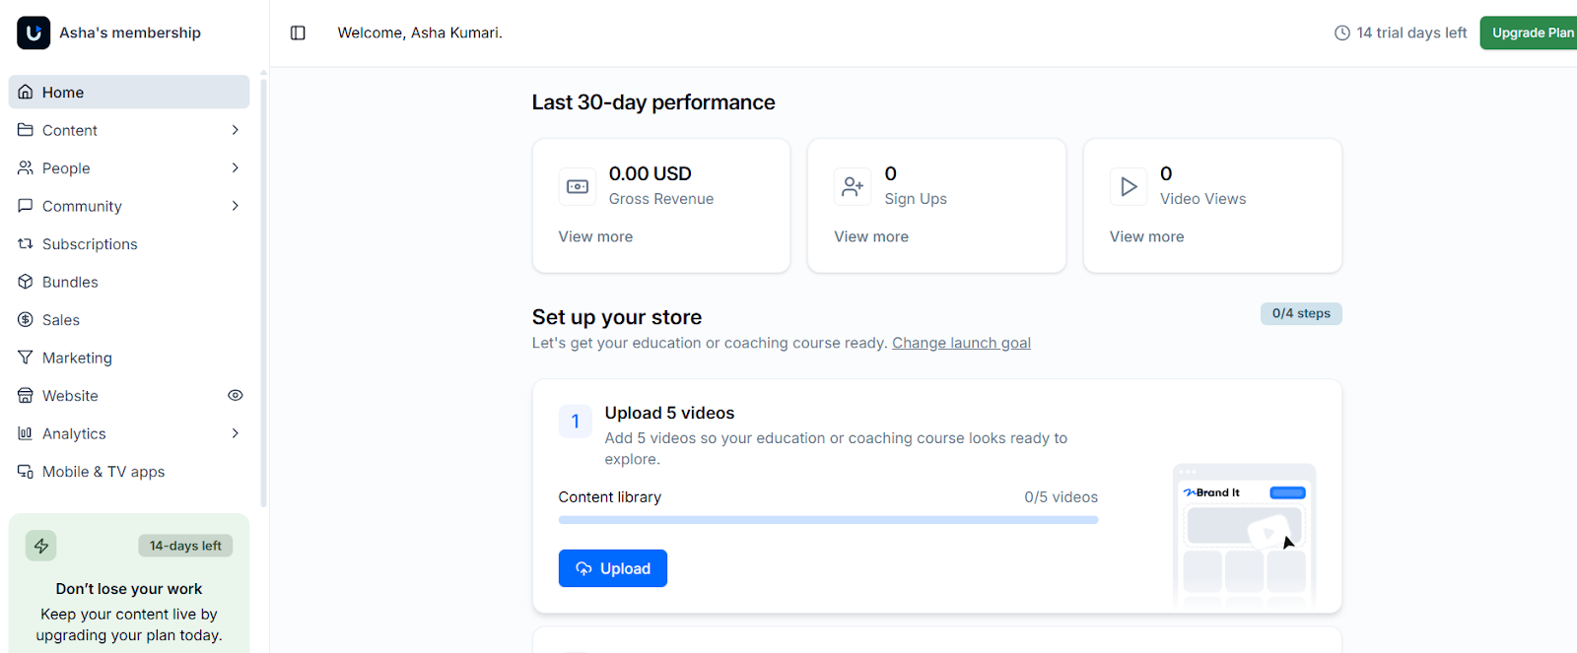Click the Upload 5 videos heading
Viewport: 1577px width, 653px height.
tap(669, 413)
